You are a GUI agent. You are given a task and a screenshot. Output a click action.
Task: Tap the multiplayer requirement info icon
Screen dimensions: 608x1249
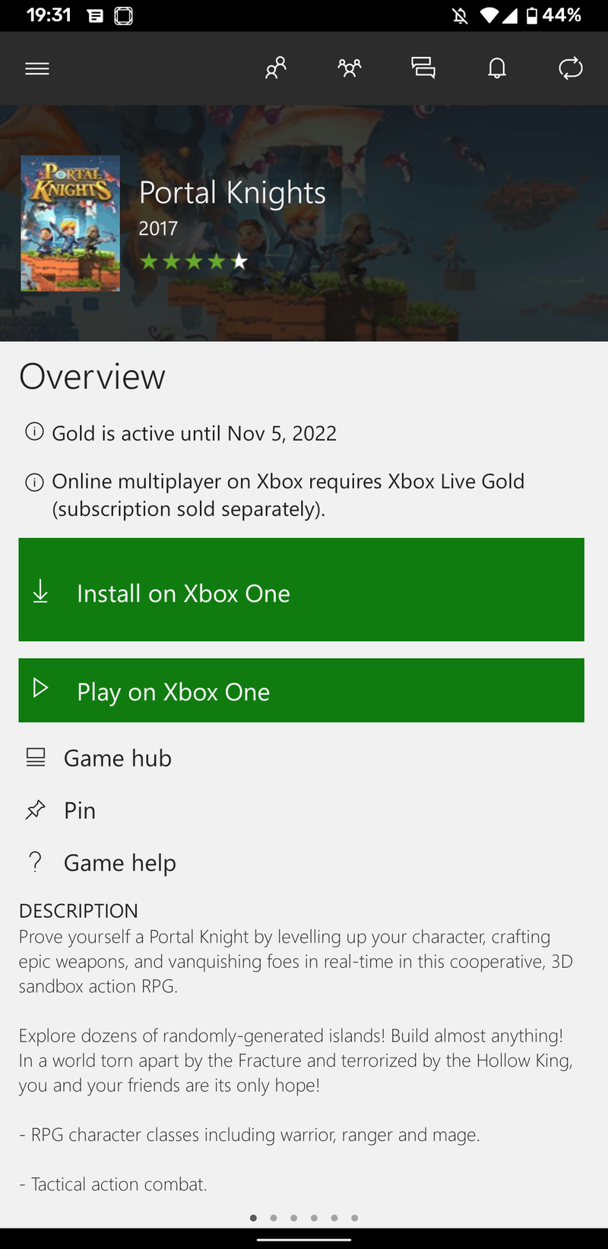click(x=34, y=482)
